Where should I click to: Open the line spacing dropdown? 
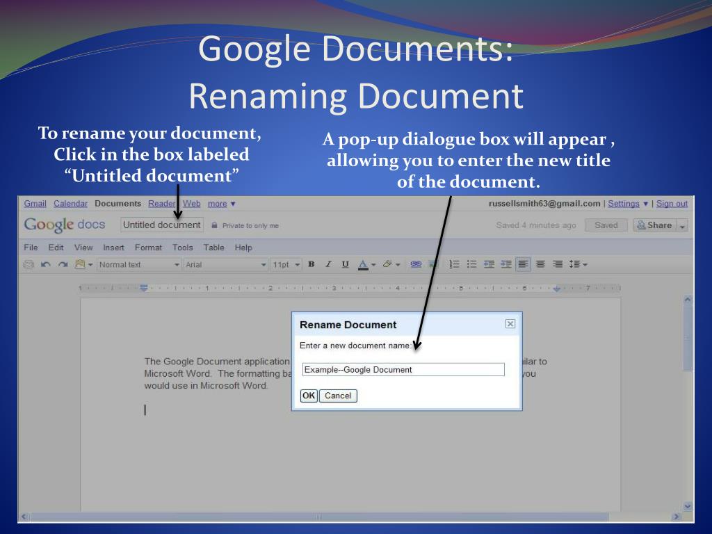click(578, 264)
